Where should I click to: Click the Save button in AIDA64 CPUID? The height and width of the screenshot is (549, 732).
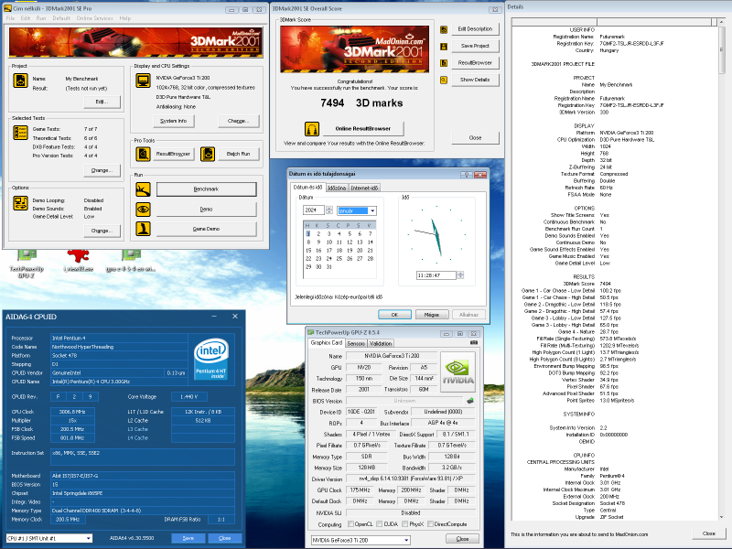coord(188,538)
